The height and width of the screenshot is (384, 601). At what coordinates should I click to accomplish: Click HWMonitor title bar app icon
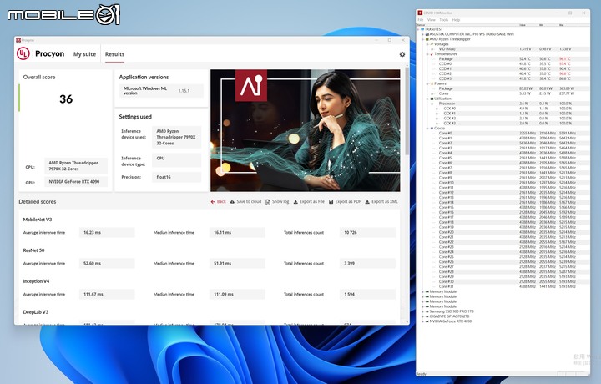click(420, 13)
